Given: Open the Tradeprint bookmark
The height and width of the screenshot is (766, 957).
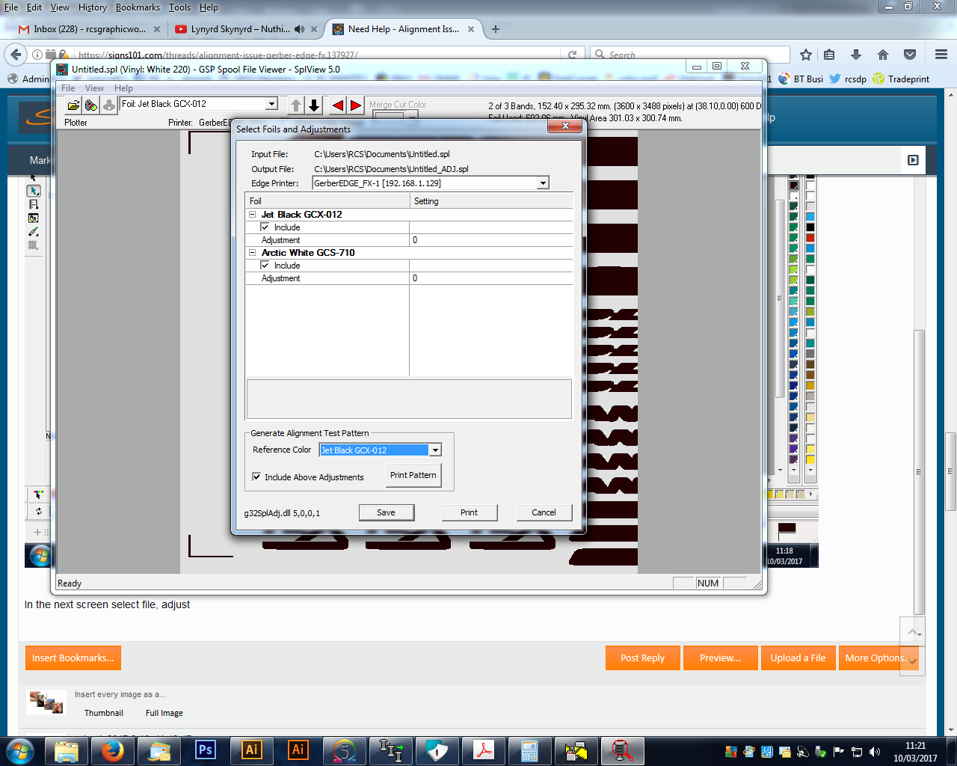Looking at the screenshot, I should pyautogui.click(x=901, y=79).
